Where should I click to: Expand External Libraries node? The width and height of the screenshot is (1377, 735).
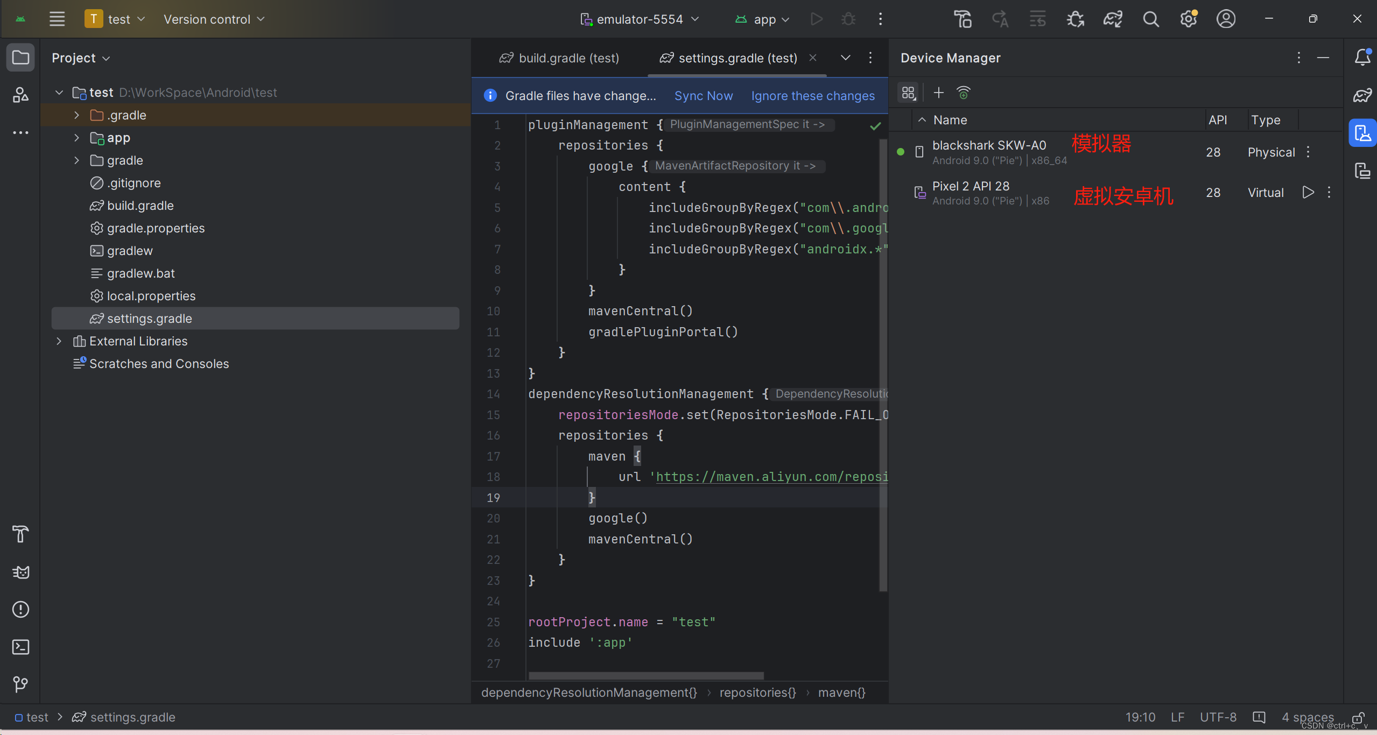point(59,341)
